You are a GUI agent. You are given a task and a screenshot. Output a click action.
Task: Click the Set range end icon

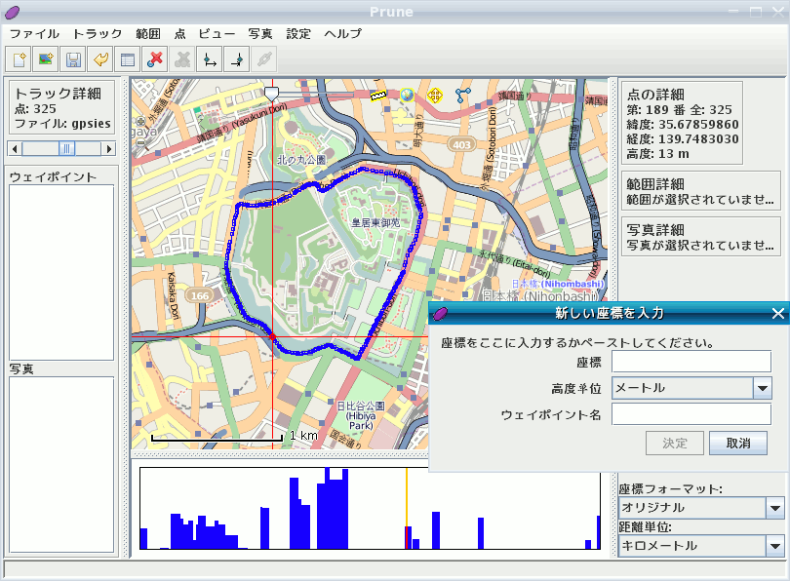[236, 59]
